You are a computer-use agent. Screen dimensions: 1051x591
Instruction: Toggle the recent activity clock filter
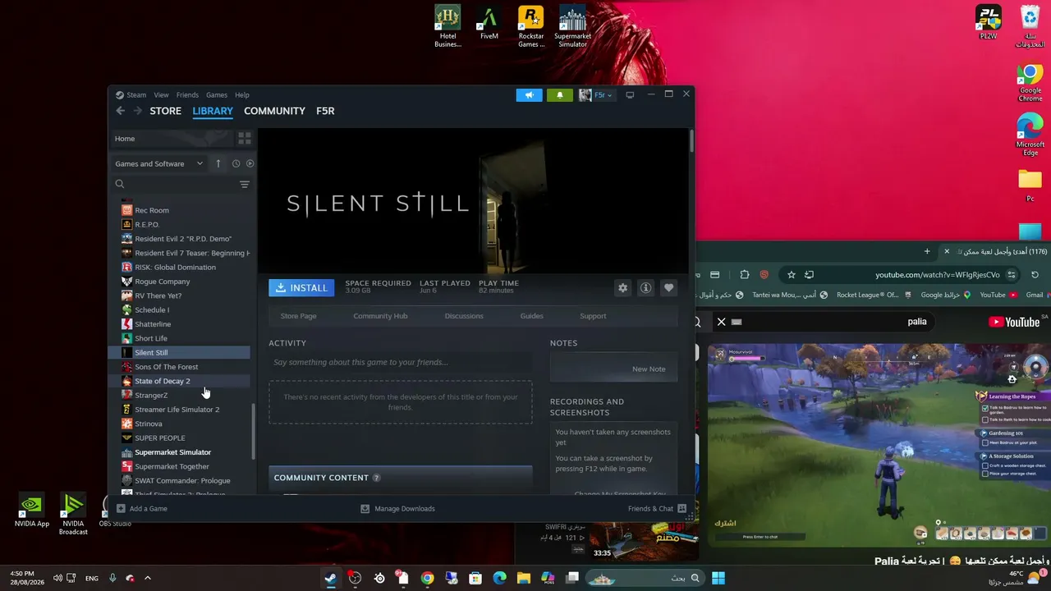(236, 163)
